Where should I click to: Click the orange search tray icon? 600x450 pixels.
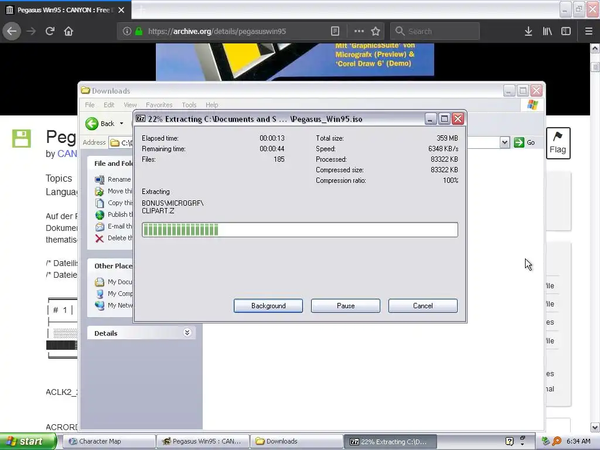[x=557, y=441]
